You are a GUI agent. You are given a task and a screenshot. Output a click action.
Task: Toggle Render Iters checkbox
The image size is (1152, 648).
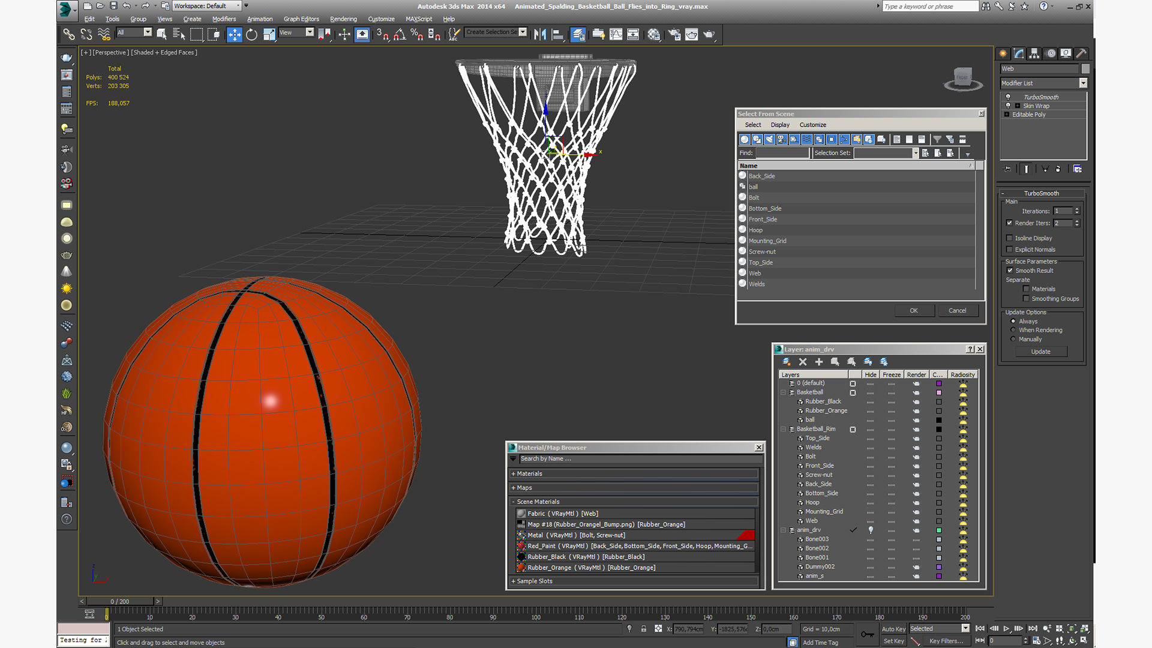pos(1009,223)
